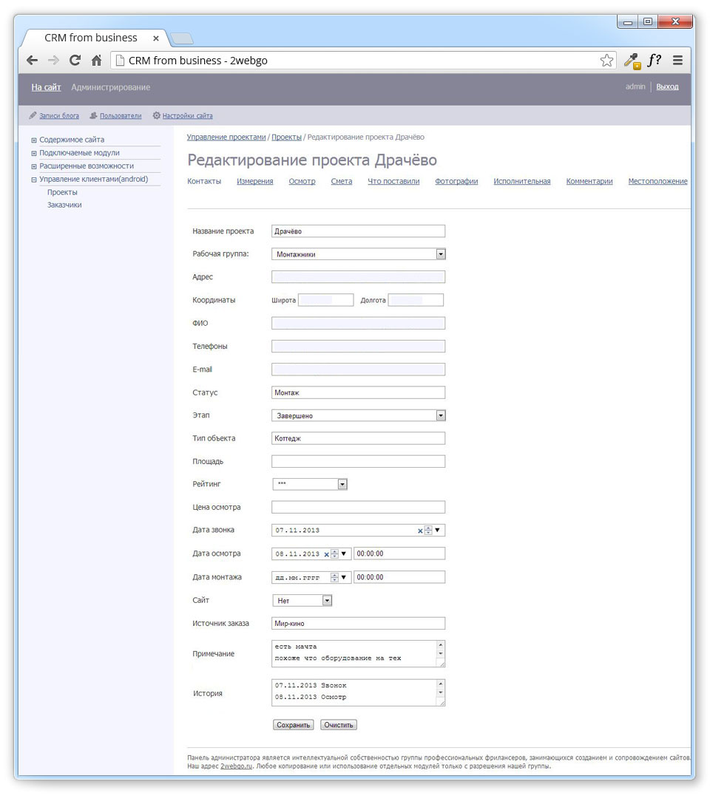This screenshot has height=804, width=710.
Task: Click the Адрес input field
Action: tap(358, 277)
